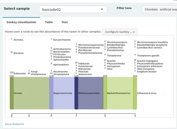Remove the Chordata filter tag
Image resolution: width=177 pixels, height=129 pixels.
click(x=151, y=9)
